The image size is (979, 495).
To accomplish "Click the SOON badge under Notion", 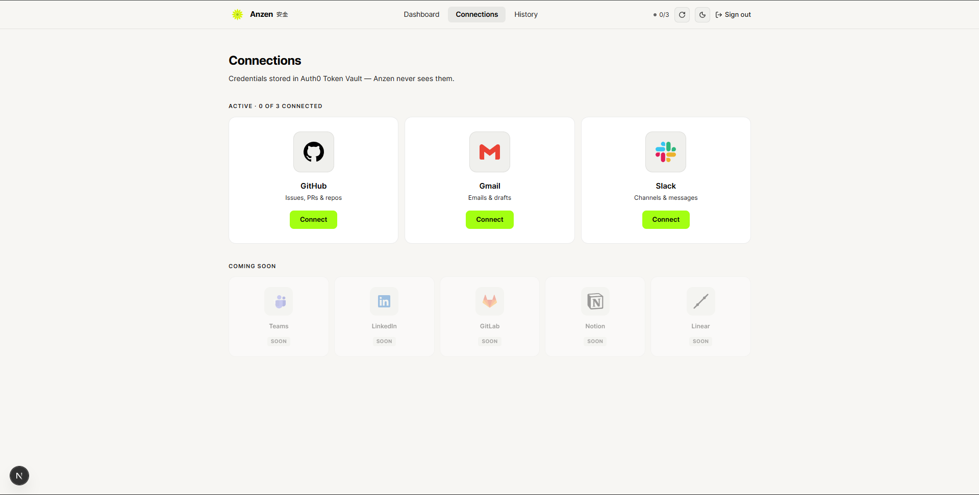I will pyautogui.click(x=595, y=342).
